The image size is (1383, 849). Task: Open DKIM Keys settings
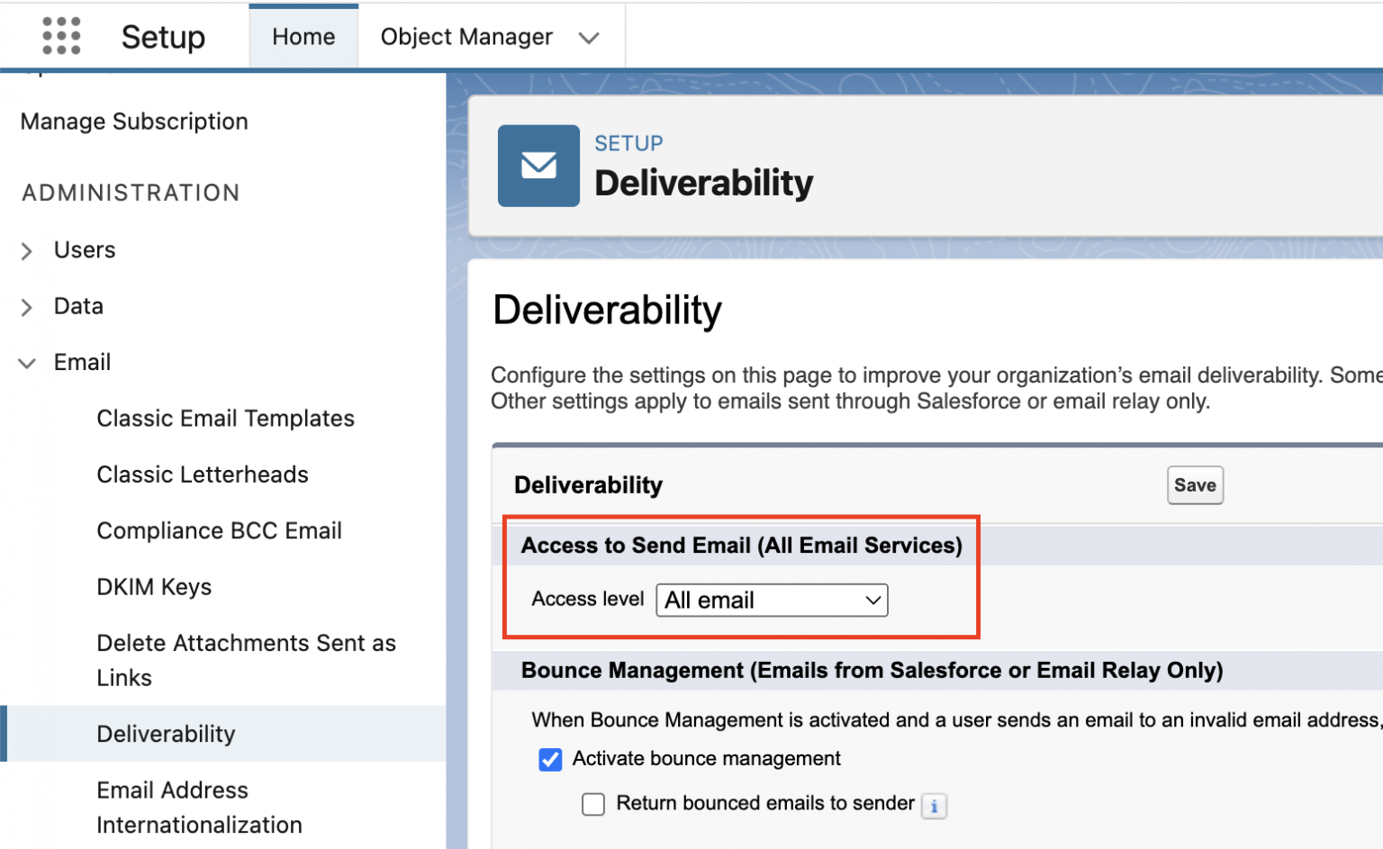click(154, 586)
